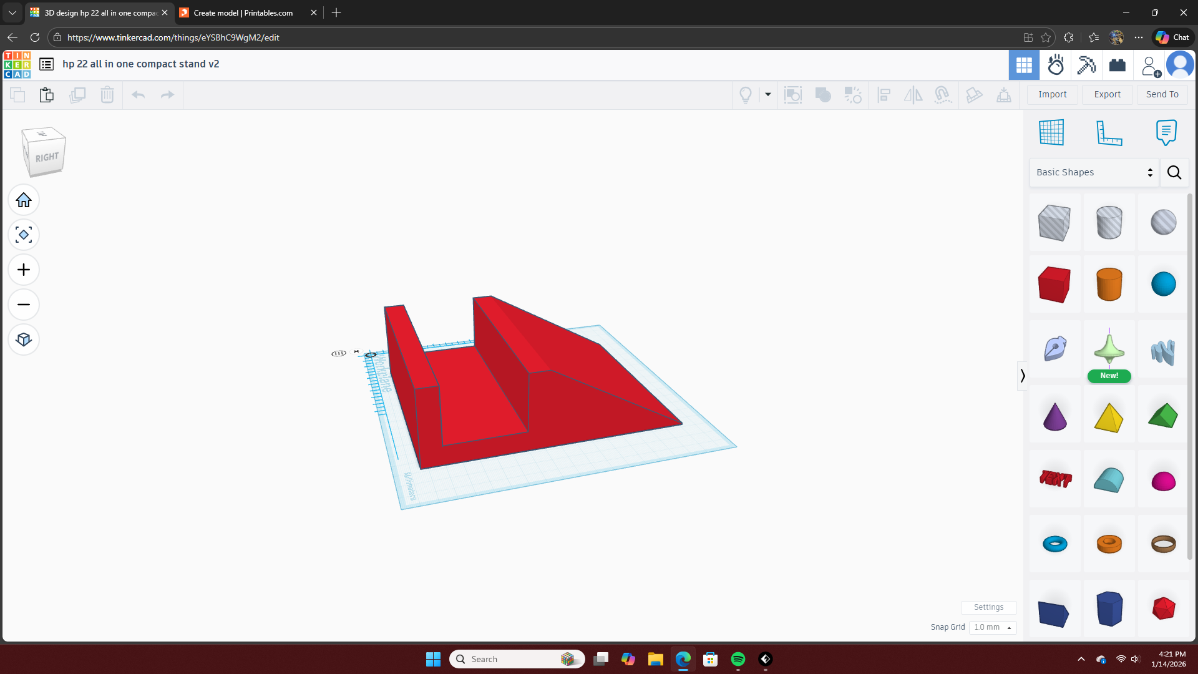The width and height of the screenshot is (1198, 674).
Task: Open the Notes tool
Action: 1166,132
